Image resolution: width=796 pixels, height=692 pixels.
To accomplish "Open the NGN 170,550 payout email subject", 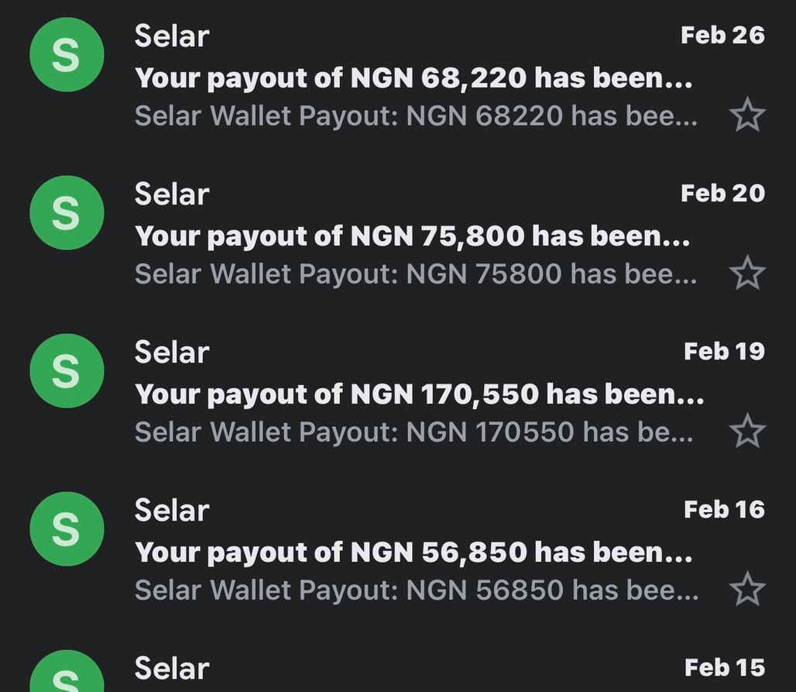I will [419, 394].
